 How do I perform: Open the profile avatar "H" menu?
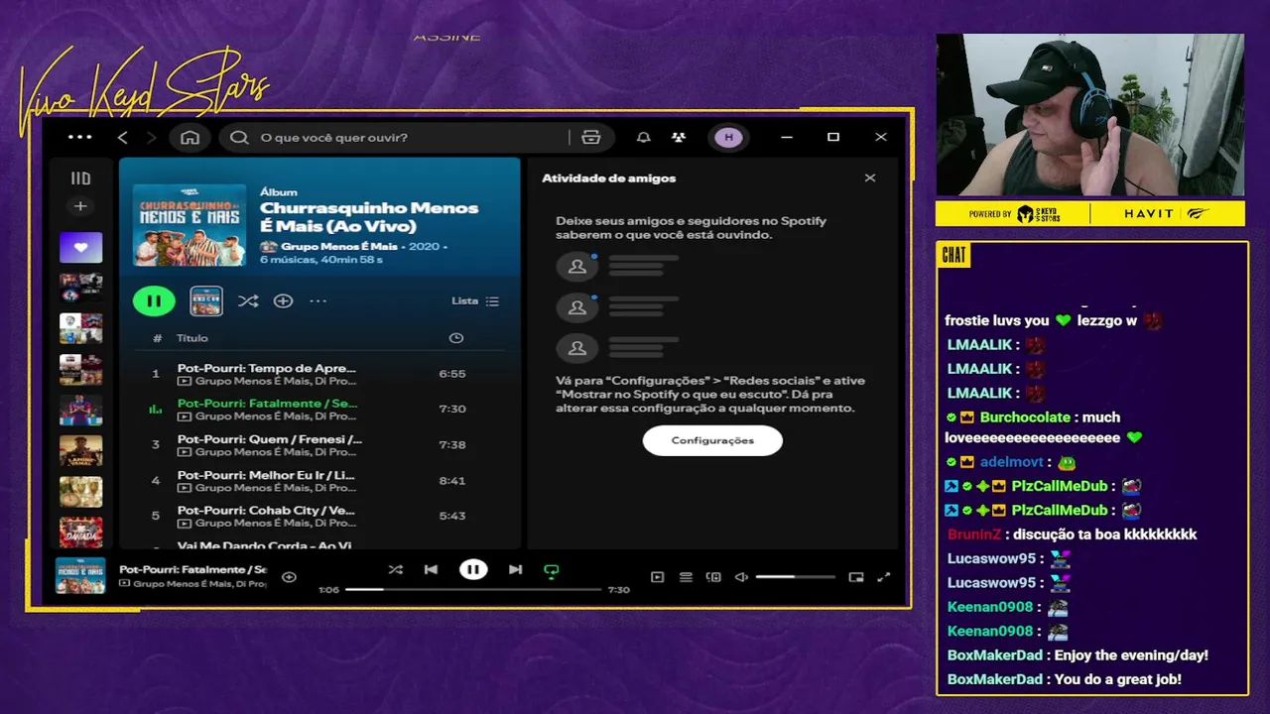(729, 137)
